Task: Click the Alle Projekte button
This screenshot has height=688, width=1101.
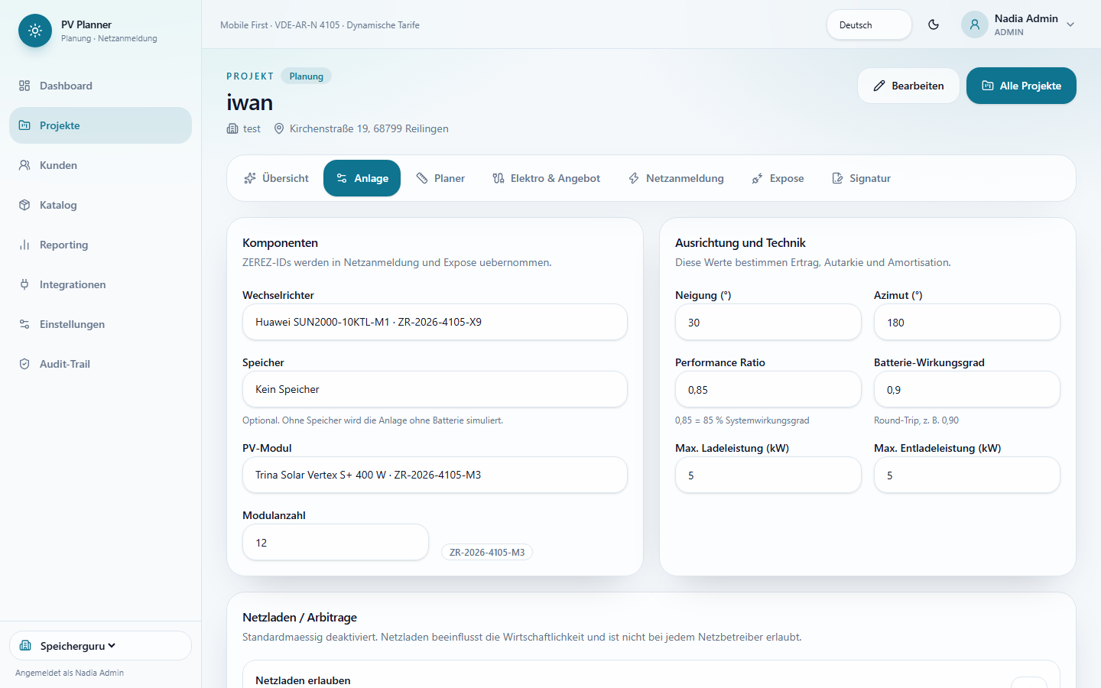Action: (x=1021, y=86)
